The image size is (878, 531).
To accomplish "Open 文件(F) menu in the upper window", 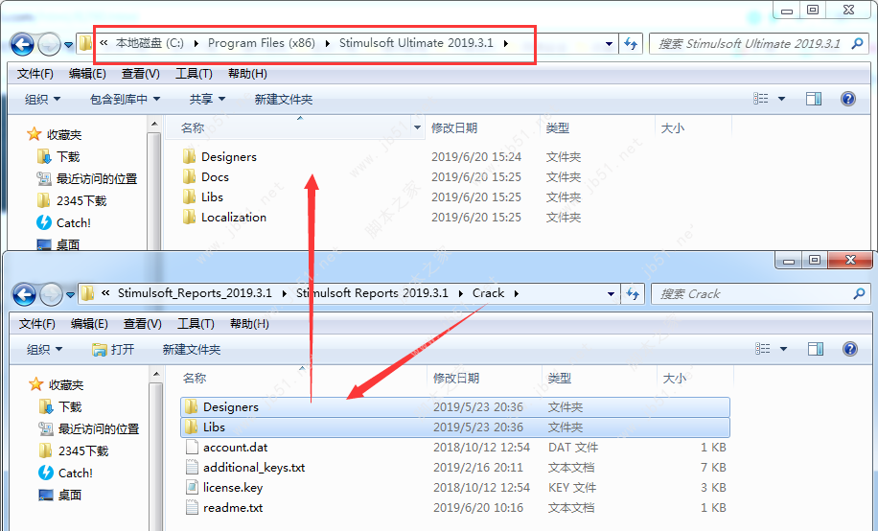I will tap(35, 74).
